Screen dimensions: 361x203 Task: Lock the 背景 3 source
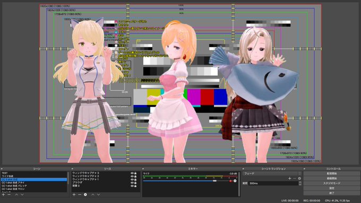tap(135, 186)
